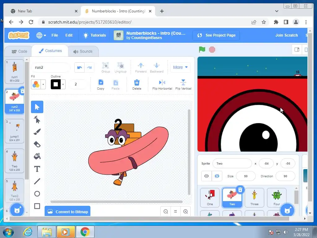Hide the sprite with crossed-eye icon
Image resolution: width=317 pixels, height=238 pixels.
[217, 176]
